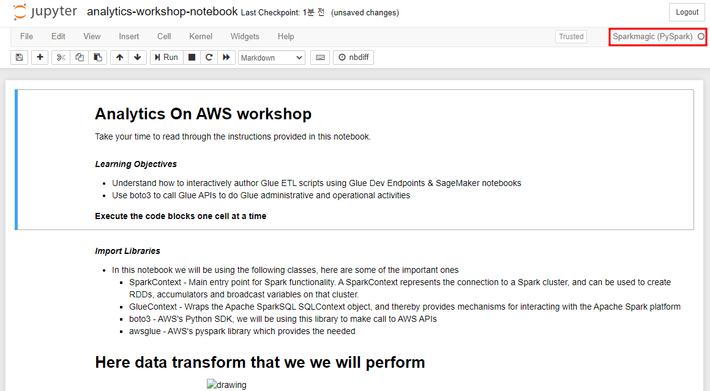Click the (unsaved changes) status text

pos(365,13)
